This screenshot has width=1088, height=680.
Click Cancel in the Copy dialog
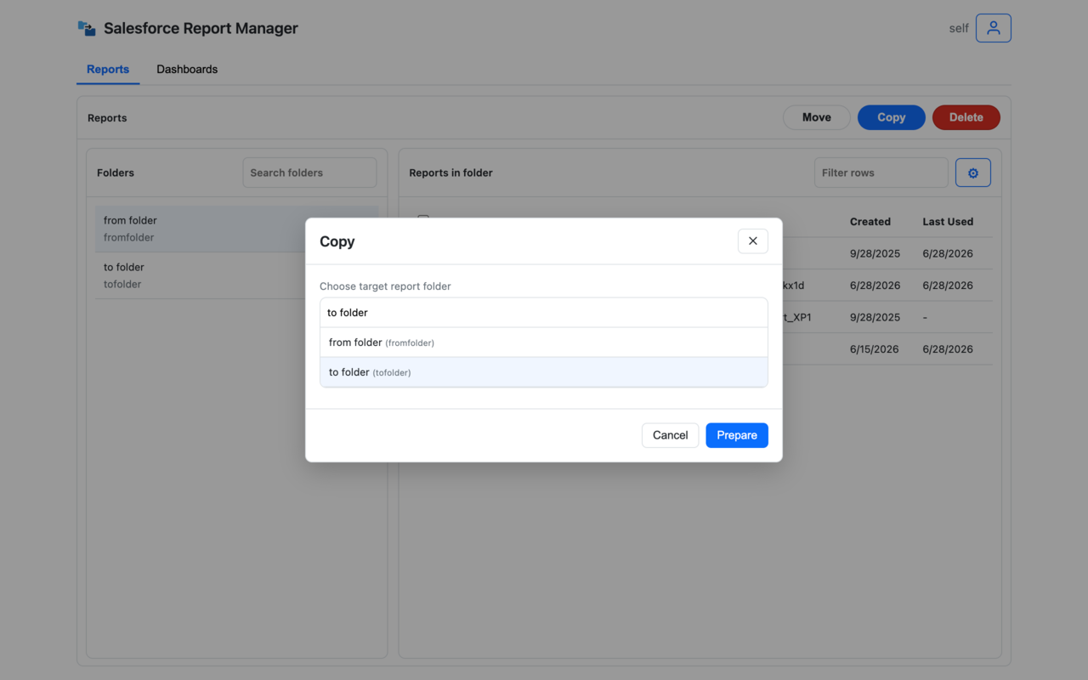(x=670, y=435)
